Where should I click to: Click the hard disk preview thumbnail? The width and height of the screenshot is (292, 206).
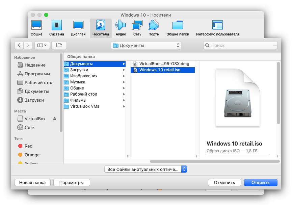[x=238, y=98]
